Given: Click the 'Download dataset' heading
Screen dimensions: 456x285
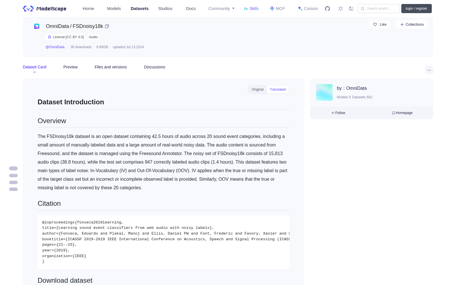Looking at the screenshot, I should click(x=65, y=280).
